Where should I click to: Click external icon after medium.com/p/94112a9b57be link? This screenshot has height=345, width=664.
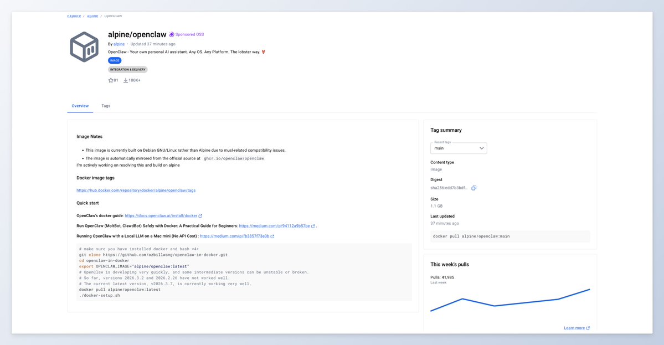[x=313, y=226]
